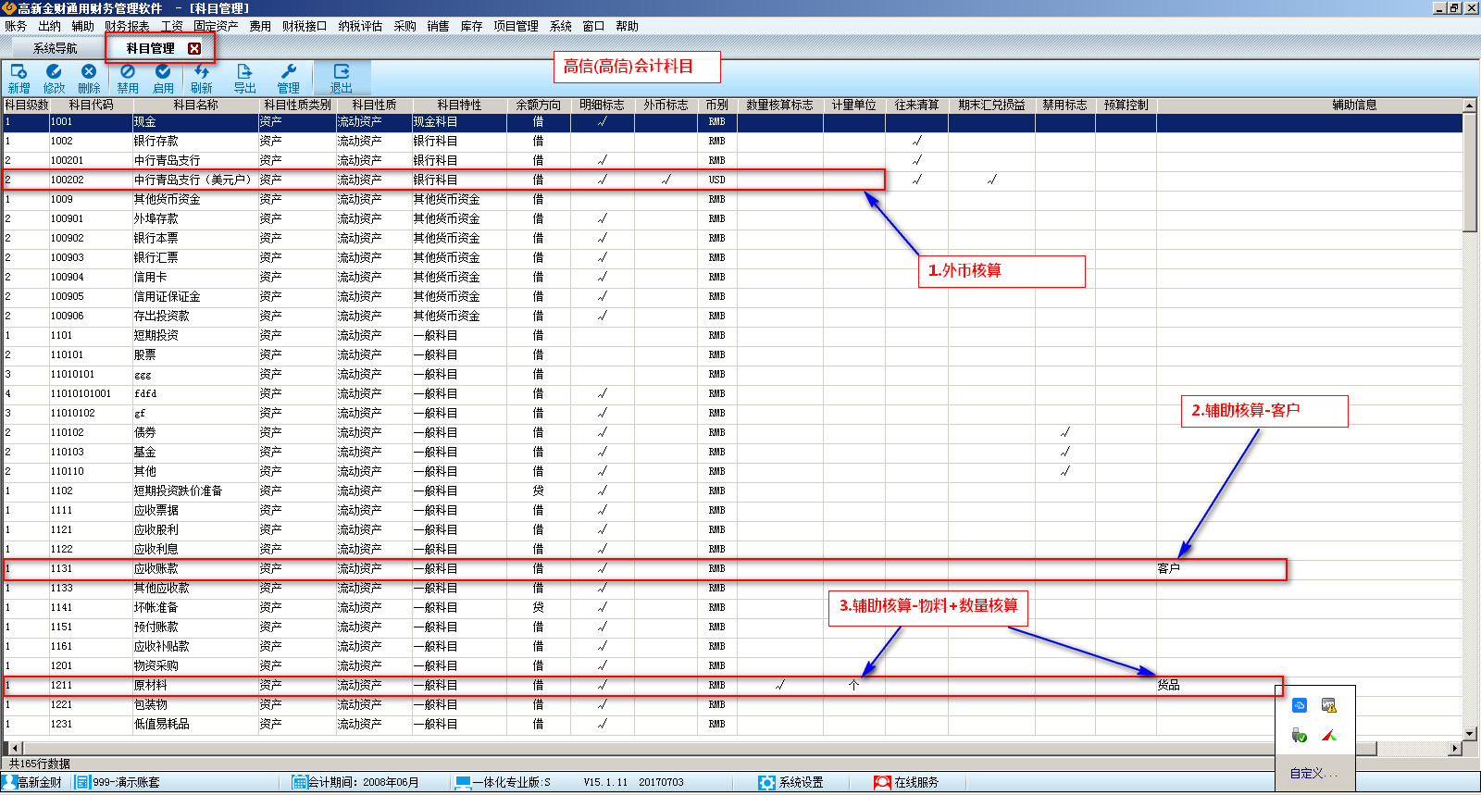Click the 导出 (Export) toolbar icon

(244, 78)
